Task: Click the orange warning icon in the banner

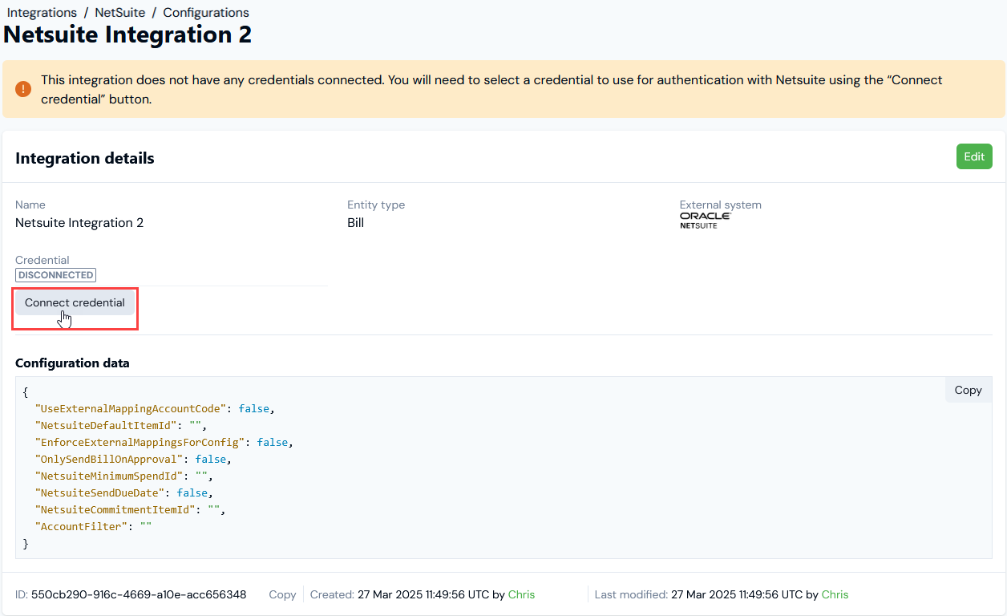Action: point(23,89)
